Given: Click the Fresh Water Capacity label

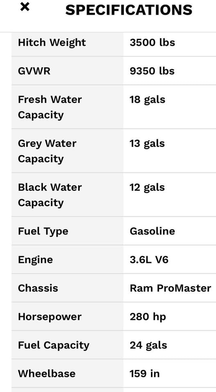Looking at the screenshot, I should pos(50,107).
